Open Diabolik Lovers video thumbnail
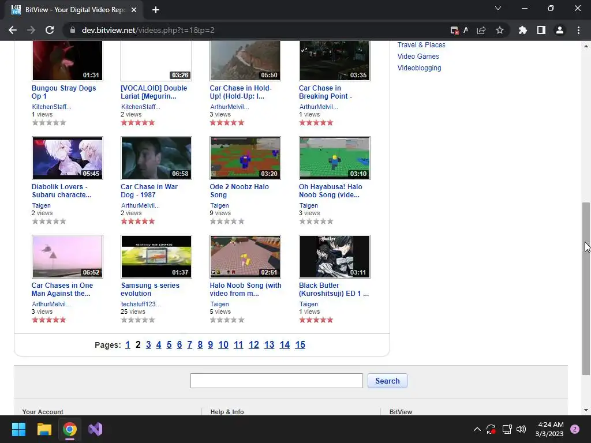Image resolution: width=591 pixels, height=443 pixels. tap(68, 158)
